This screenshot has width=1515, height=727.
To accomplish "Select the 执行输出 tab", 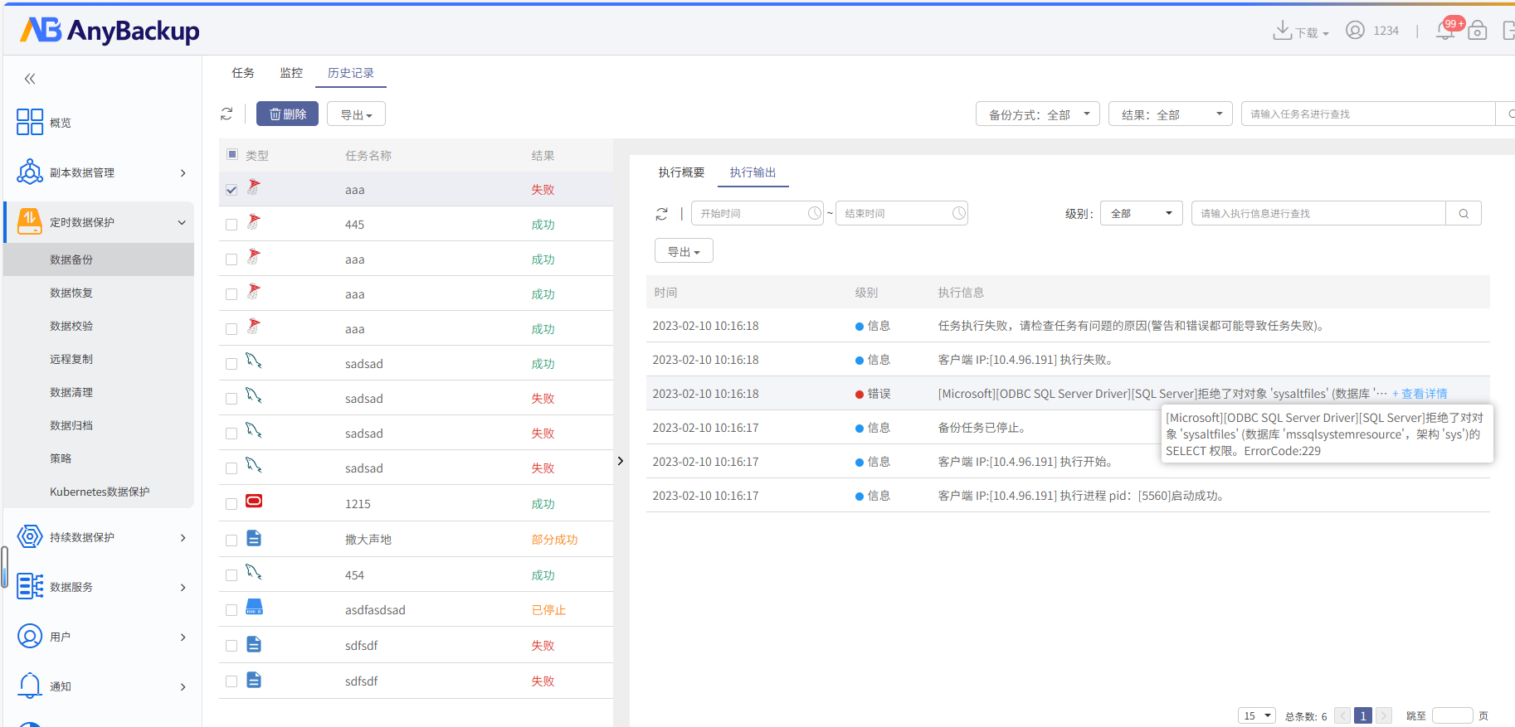I will [x=753, y=172].
